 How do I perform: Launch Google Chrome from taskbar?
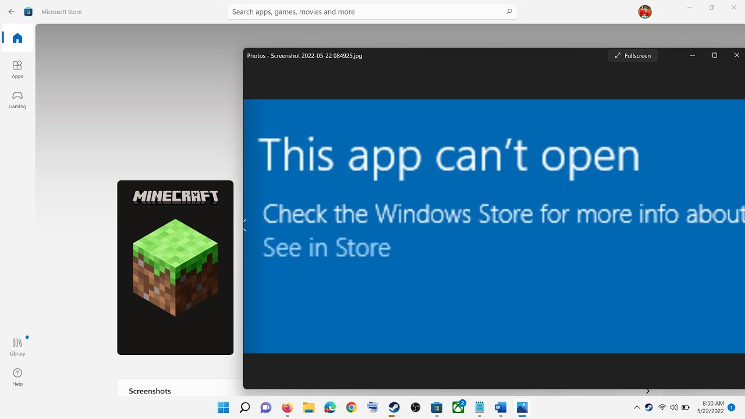pyautogui.click(x=351, y=407)
